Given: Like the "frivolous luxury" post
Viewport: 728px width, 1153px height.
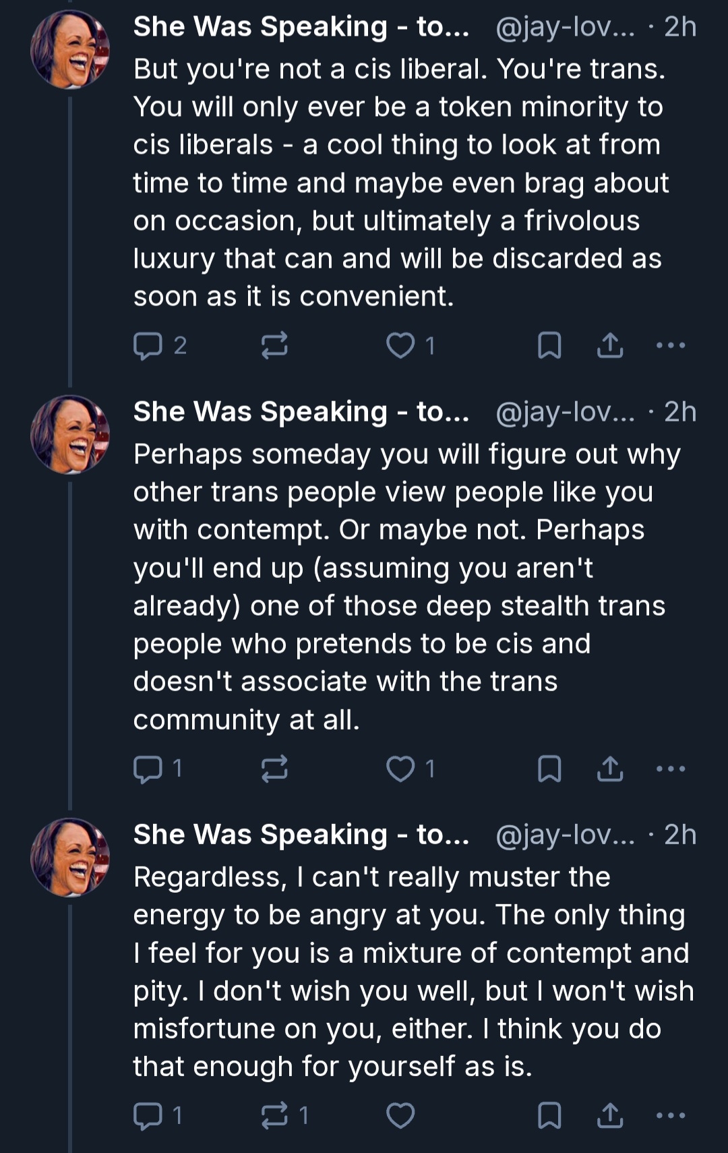Looking at the screenshot, I should coord(400,345).
